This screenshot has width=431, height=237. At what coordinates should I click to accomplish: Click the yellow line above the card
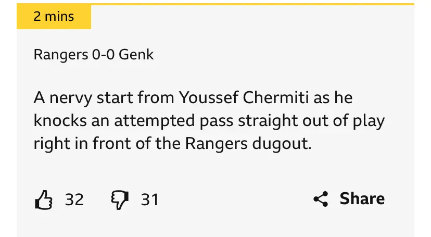(260, 4)
